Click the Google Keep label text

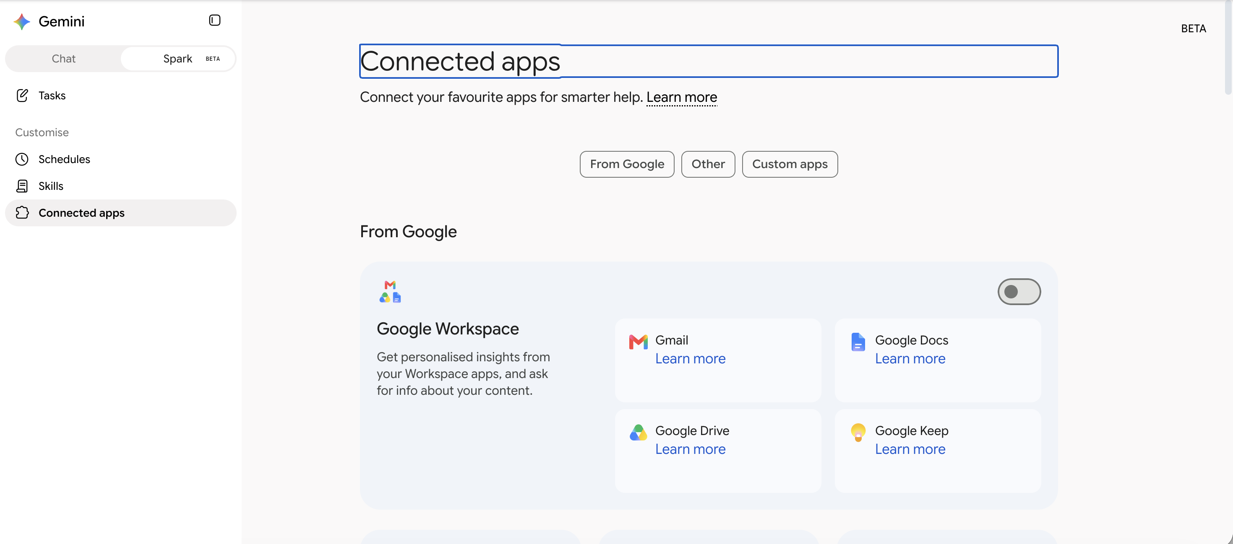[911, 431]
